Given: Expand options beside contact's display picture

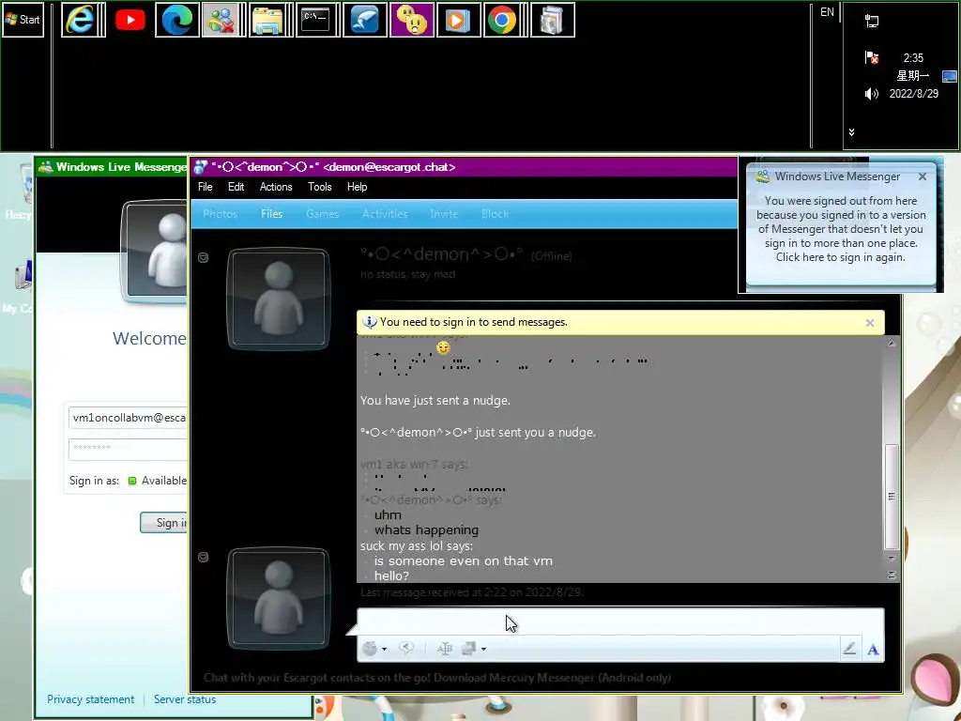Looking at the screenshot, I should pyautogui.click(x=204, y=257).
